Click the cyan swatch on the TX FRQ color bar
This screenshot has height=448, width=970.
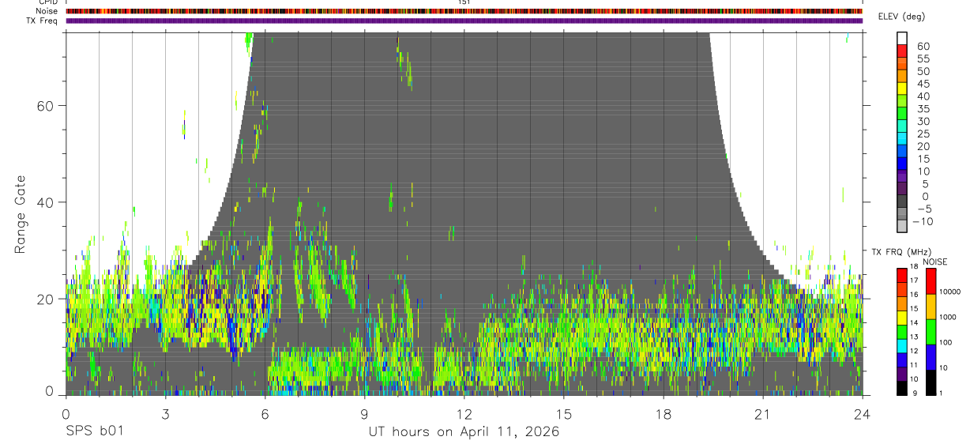[x=902, y=346]
